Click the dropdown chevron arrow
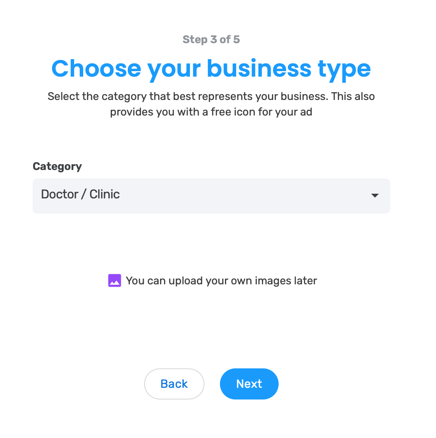The width and height of the screenshot is (436, 438). coord(375,196)
